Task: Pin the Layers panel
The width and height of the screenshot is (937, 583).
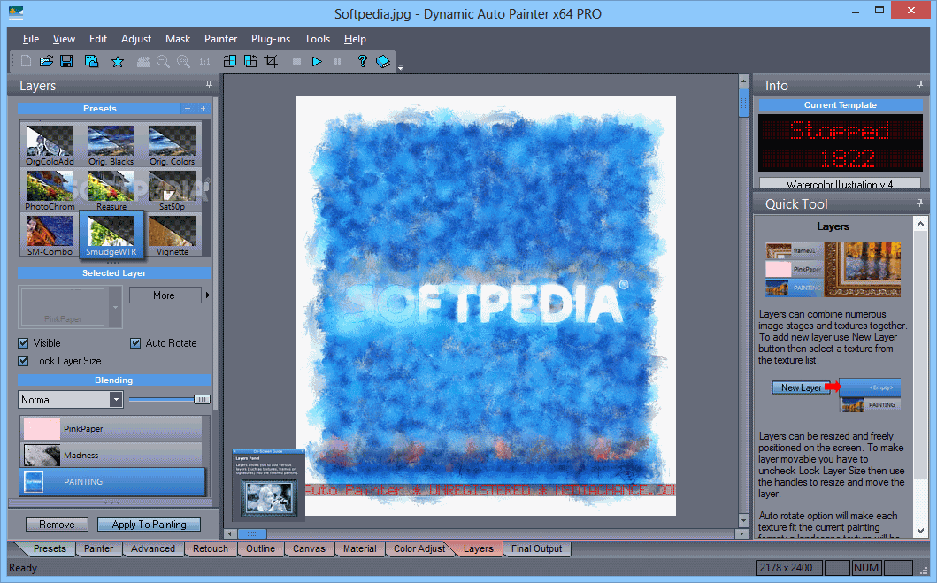Action: 209,84
